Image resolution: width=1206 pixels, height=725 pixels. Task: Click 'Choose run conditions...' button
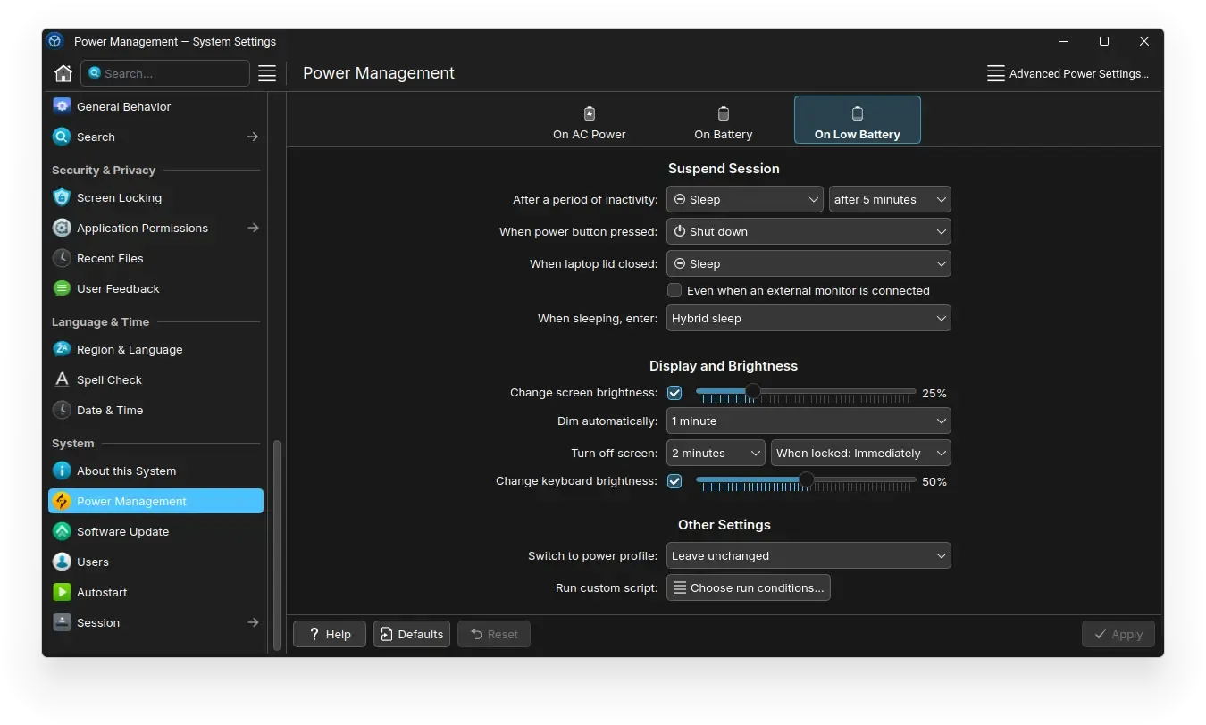749,587
